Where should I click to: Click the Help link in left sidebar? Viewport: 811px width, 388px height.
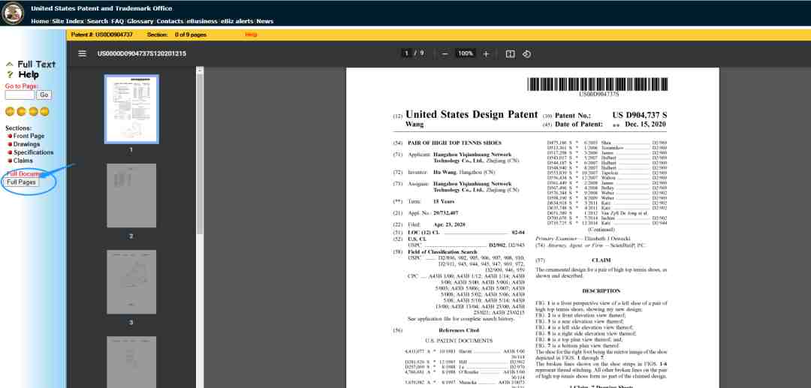pyautogui.click(x=29, y=75)
